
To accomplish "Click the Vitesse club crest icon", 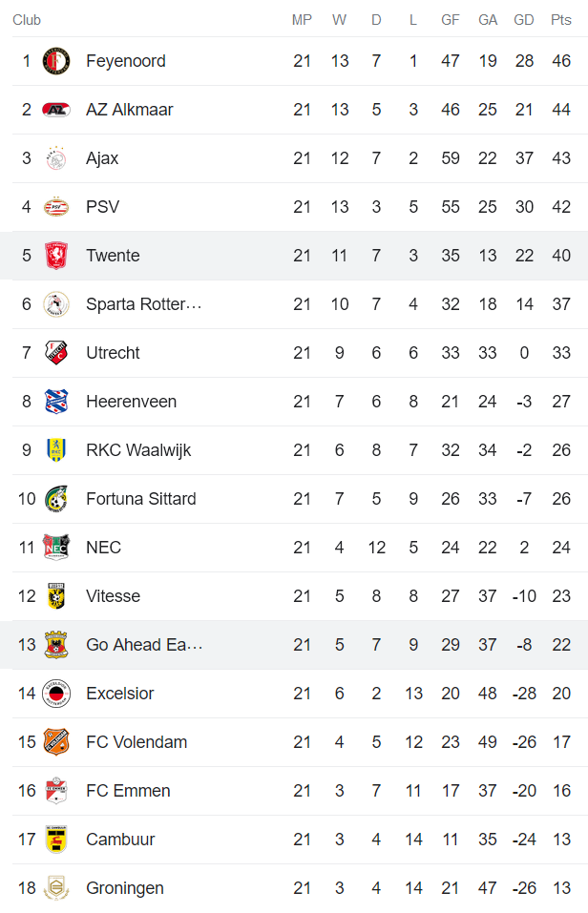I will pyautogui.click(x=56, y=596).
